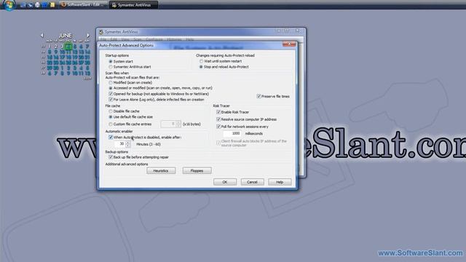Choose Stop and reload Auto-Protect
The height and width of the screenshot is (262, 466).
pos(201,67)
